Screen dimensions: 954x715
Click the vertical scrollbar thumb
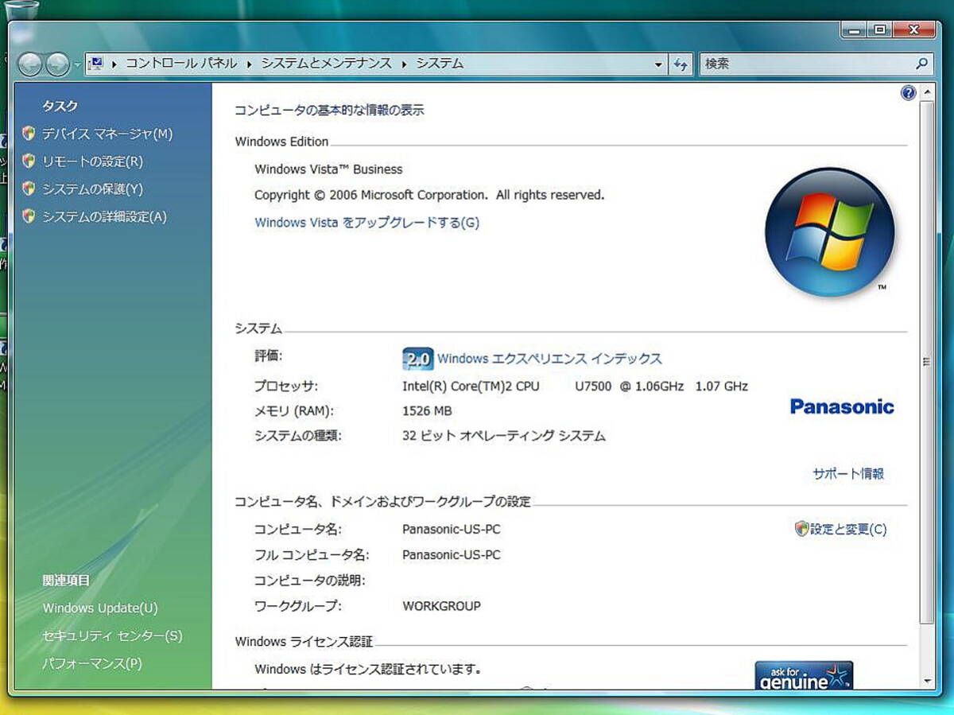(x=926, y=361)
